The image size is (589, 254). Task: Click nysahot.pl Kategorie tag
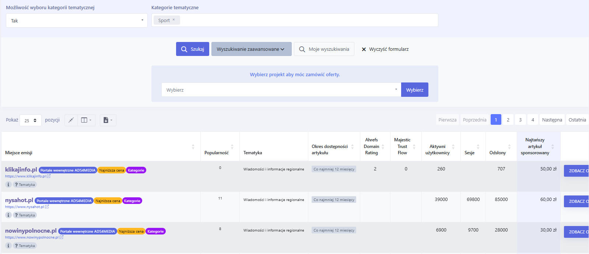[132, 201]
